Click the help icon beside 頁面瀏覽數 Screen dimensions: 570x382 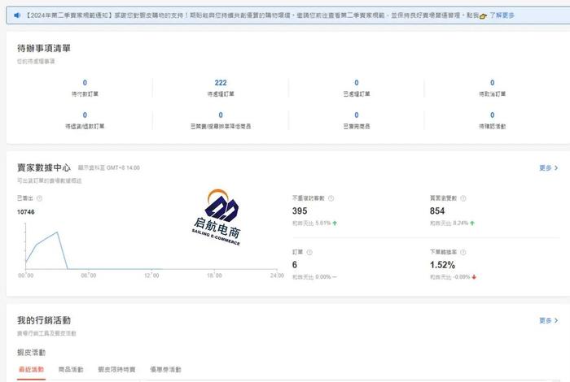463,198
